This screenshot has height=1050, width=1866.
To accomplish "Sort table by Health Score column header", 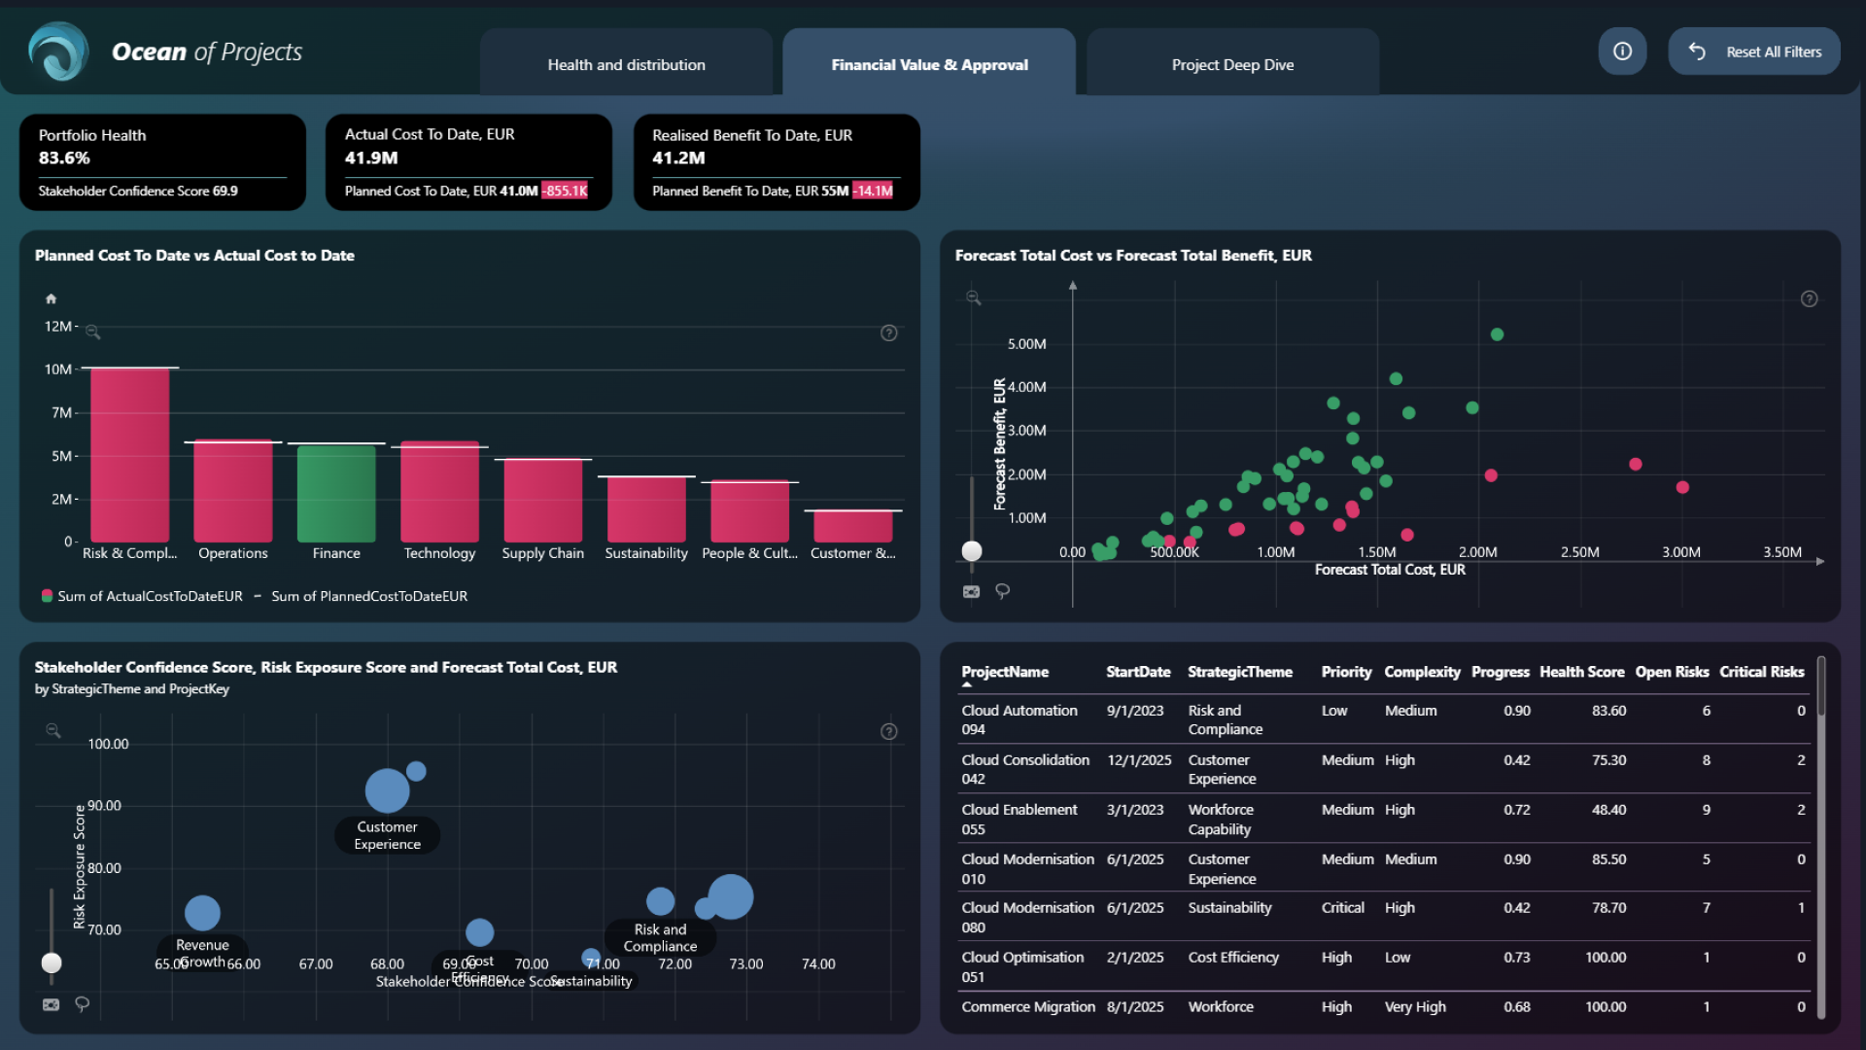I will tap(1581, 672).
